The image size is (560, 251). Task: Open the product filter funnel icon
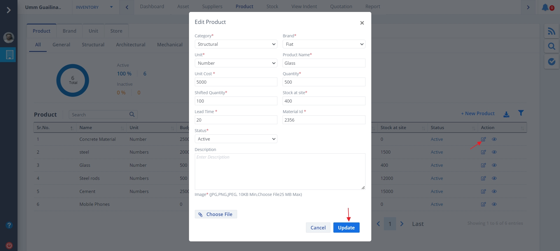(521, 113)
